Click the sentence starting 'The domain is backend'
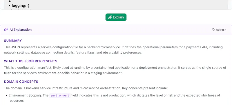 86,88
